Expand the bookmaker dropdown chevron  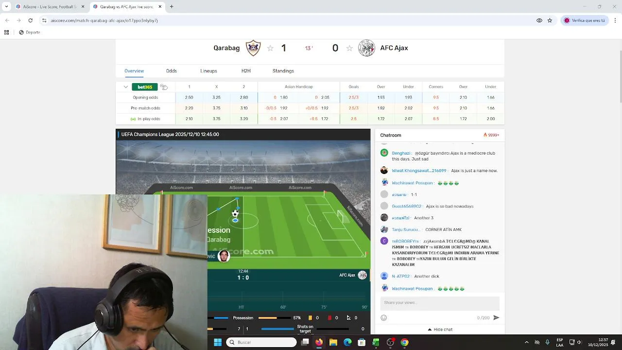click(125, 87)
